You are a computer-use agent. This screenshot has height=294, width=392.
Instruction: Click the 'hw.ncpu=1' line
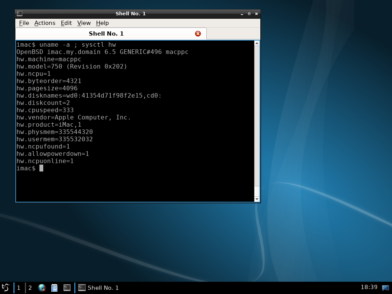[34, 73]
